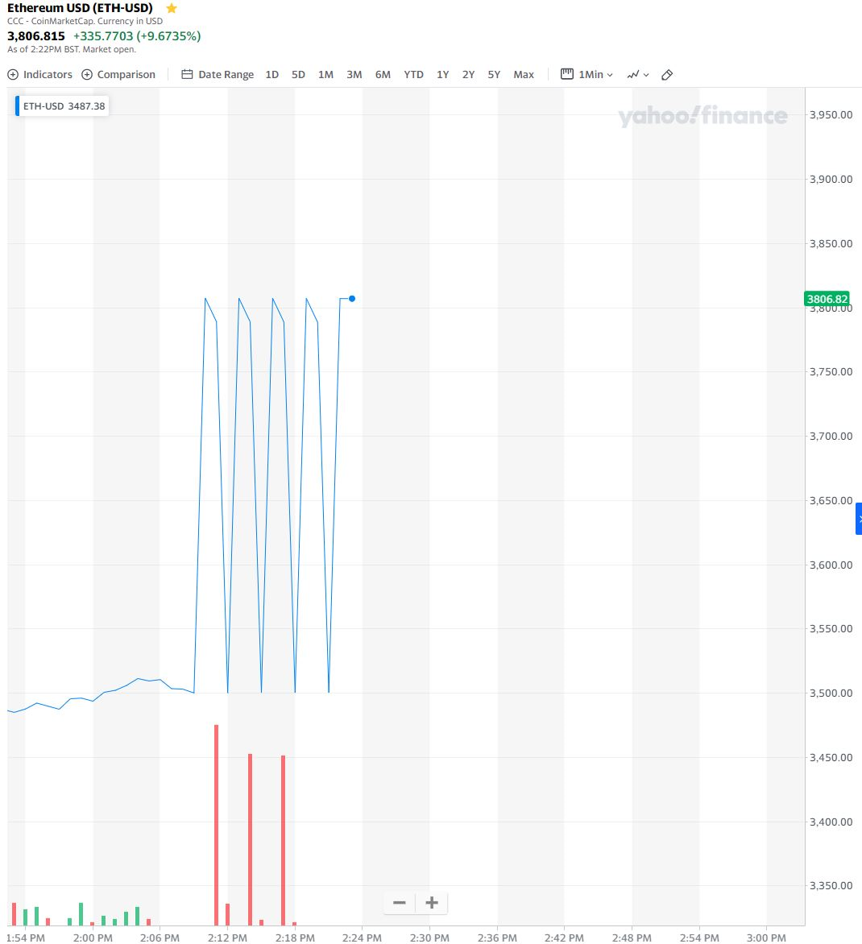The image size is (862, 944).
Task: Zoom in with the plus button
Action: coord(432,902)
